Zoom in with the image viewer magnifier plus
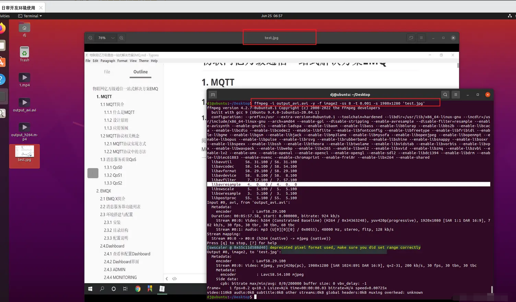516x302 pixels. click(121, 38)
